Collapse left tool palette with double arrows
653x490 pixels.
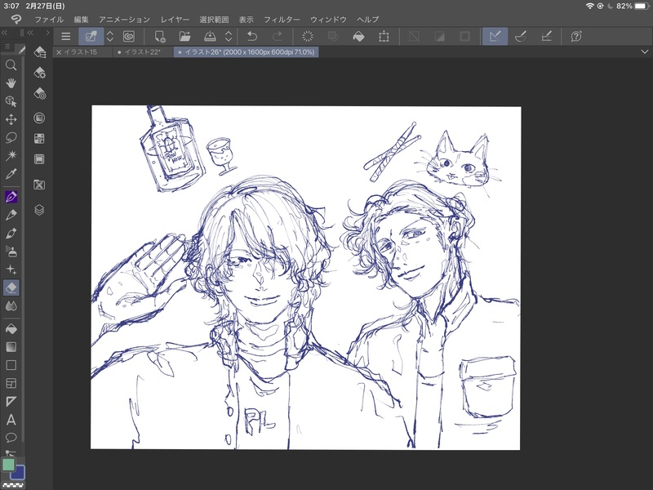[x=4, y=33]
